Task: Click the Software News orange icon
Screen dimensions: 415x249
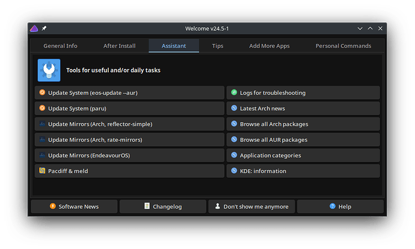Action: 52,206
